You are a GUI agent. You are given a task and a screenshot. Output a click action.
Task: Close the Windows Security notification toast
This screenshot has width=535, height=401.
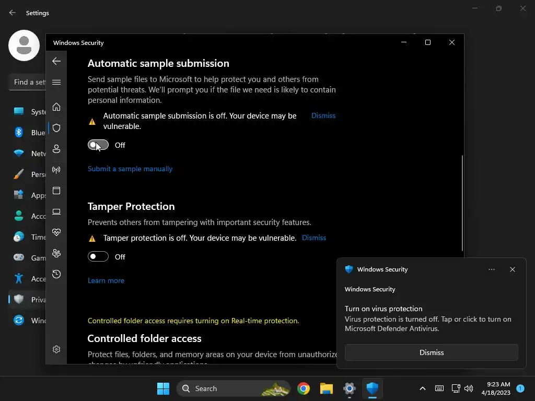[x=512, y=269]
